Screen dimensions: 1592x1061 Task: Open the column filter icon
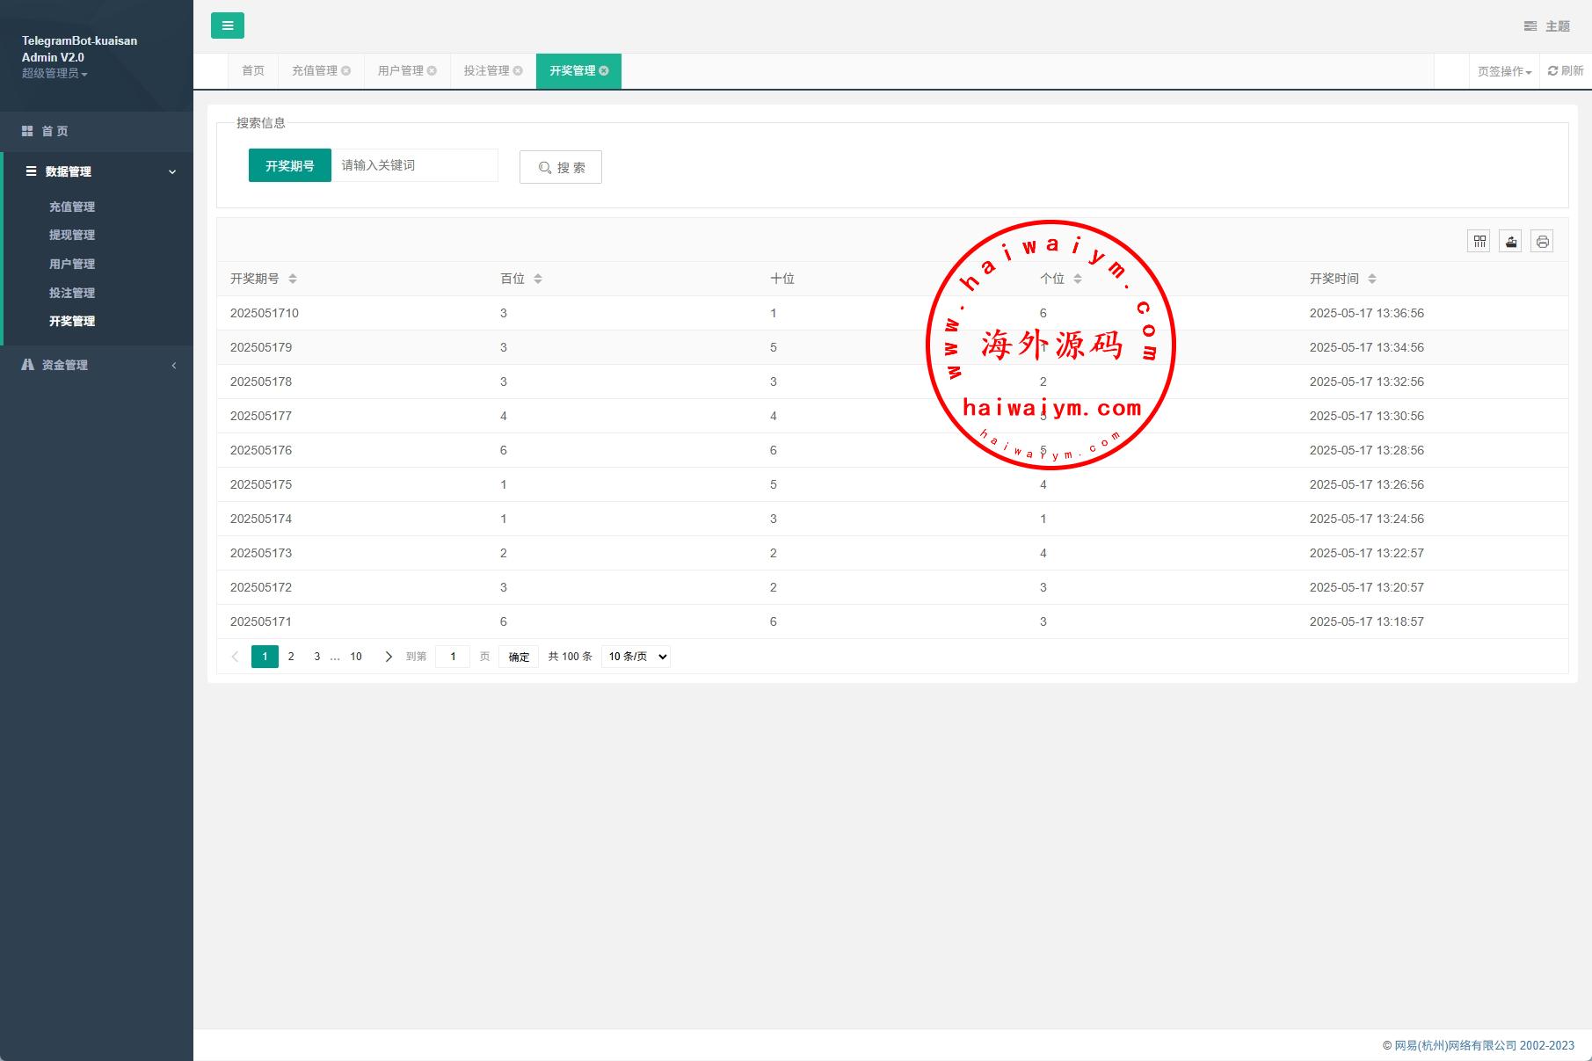pos(1479,242)
